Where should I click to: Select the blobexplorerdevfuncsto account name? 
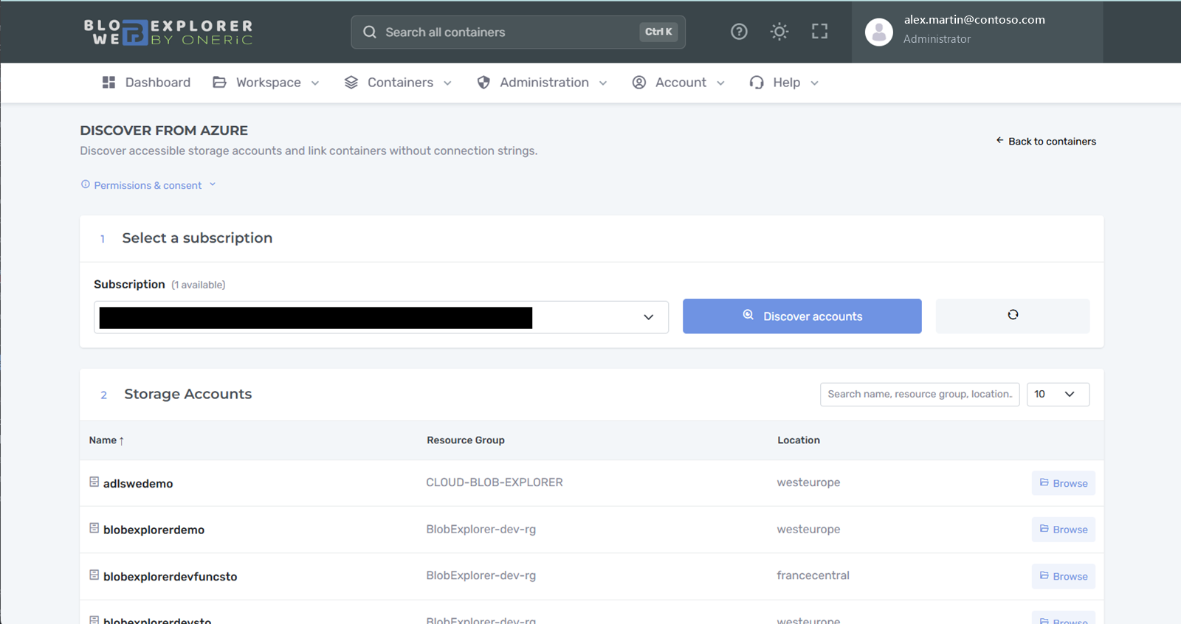point(170,576)
